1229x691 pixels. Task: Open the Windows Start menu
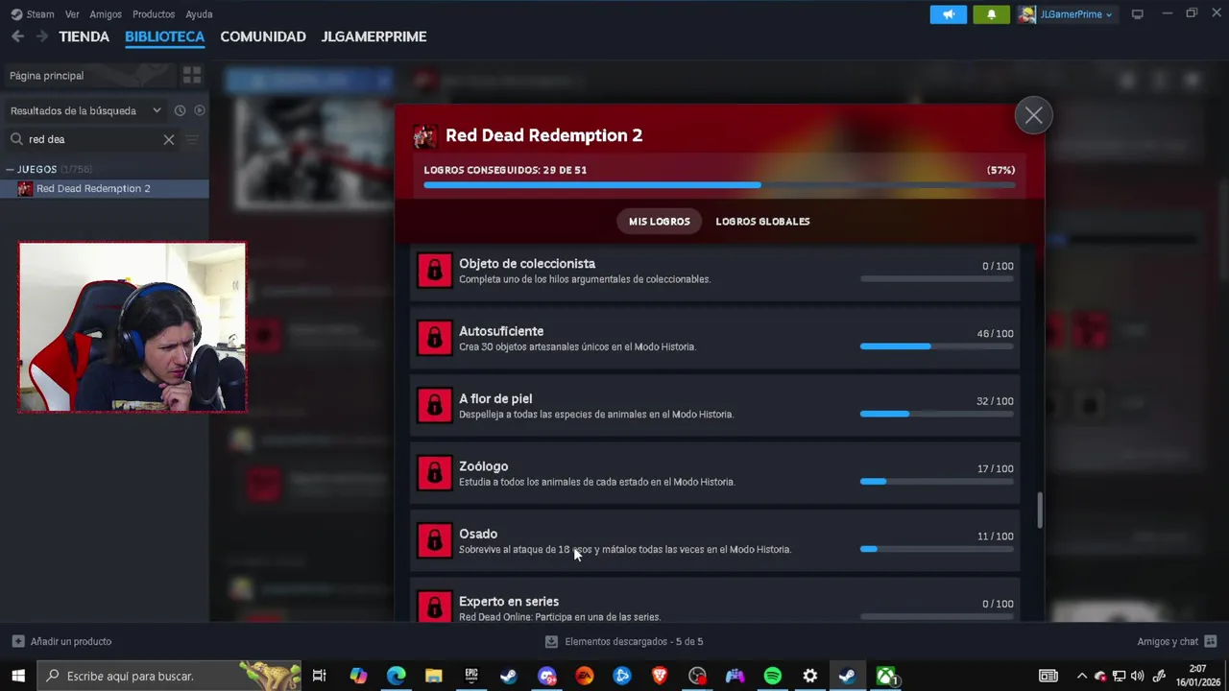pyautogui.click(x=18, y=676)
